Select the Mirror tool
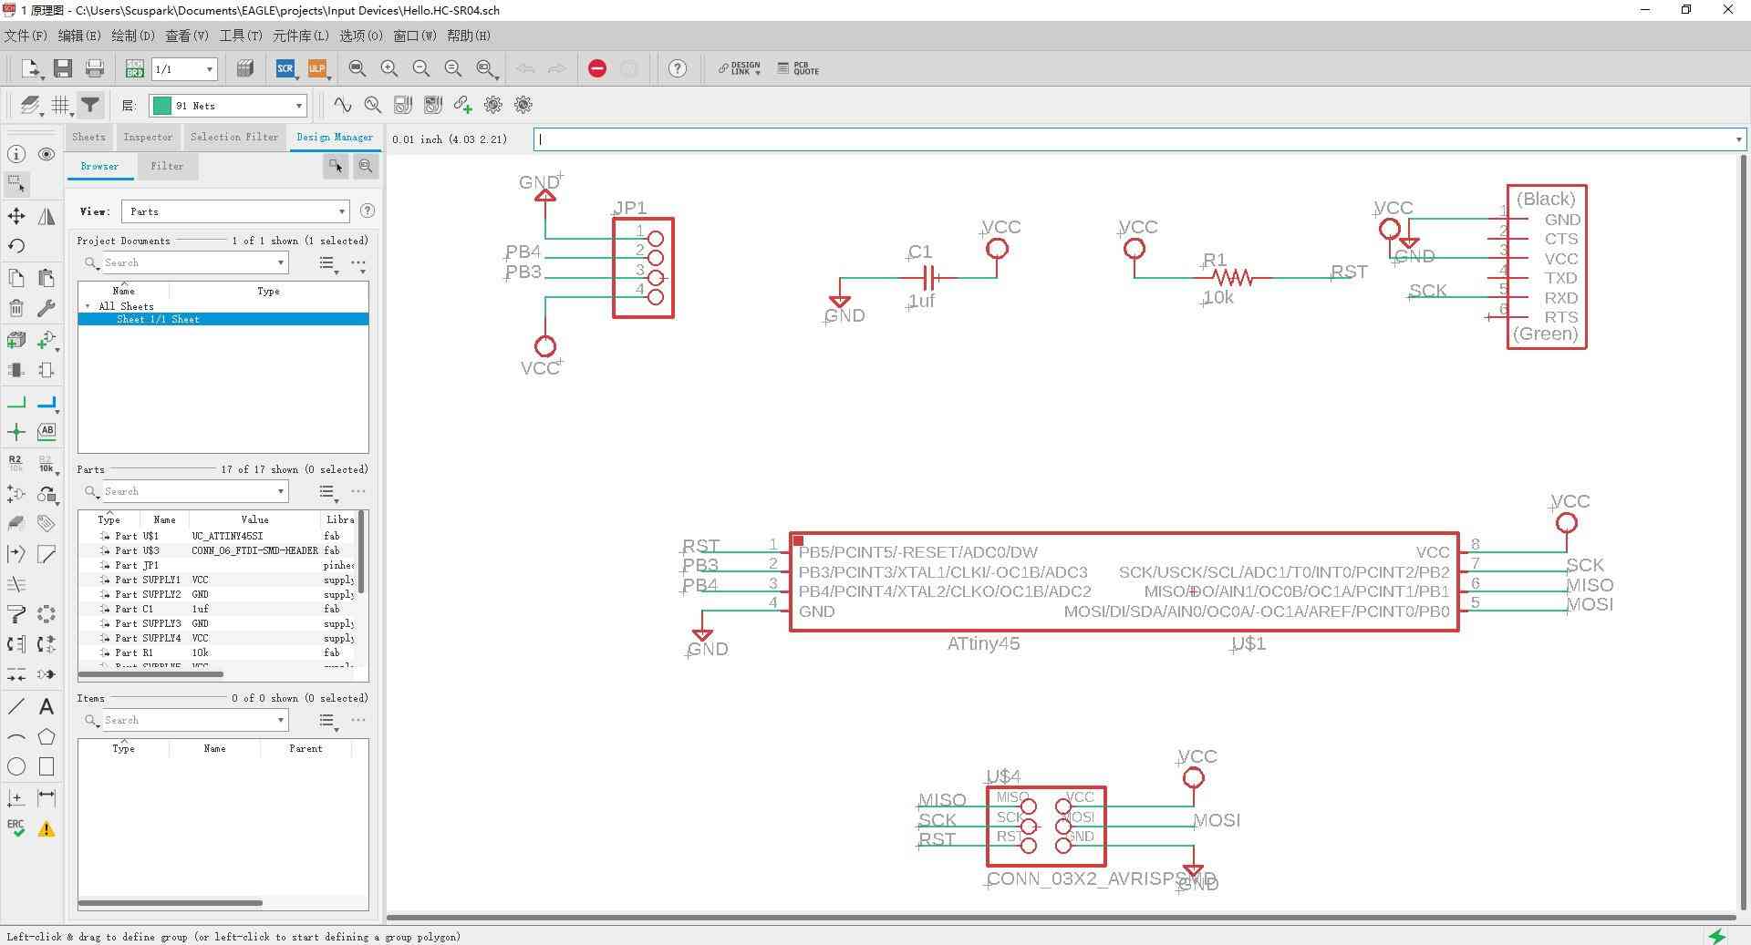1751x945 pixels. click(x=47, y=216)
